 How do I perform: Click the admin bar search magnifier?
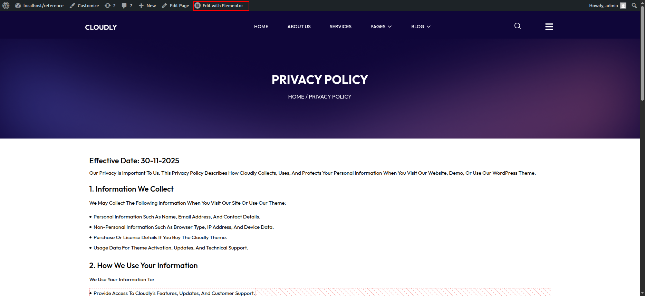tap(634, 6)
